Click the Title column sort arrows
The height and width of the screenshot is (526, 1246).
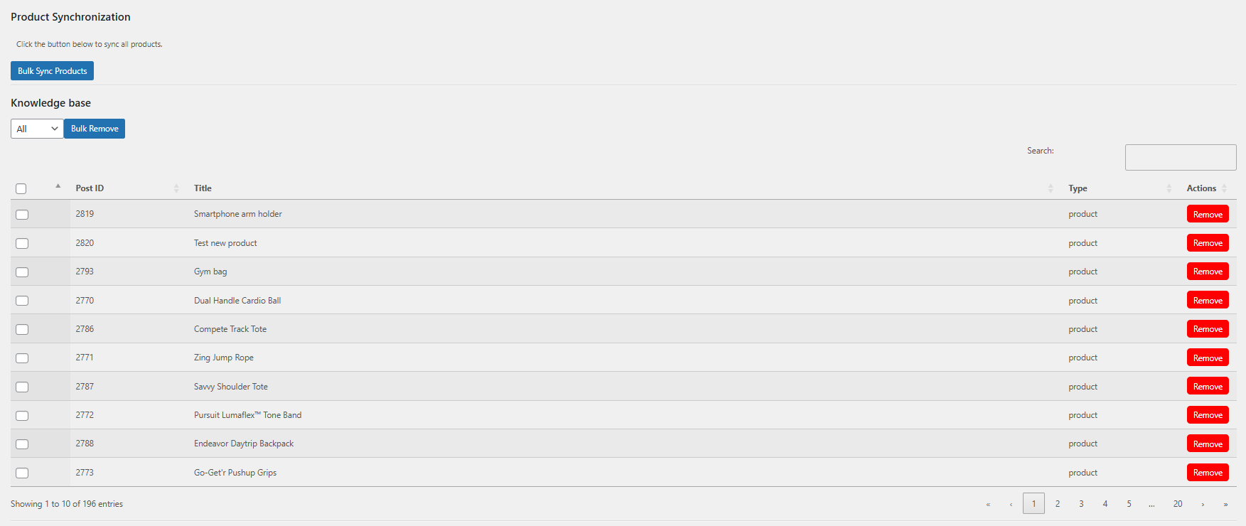[1051, 188]
